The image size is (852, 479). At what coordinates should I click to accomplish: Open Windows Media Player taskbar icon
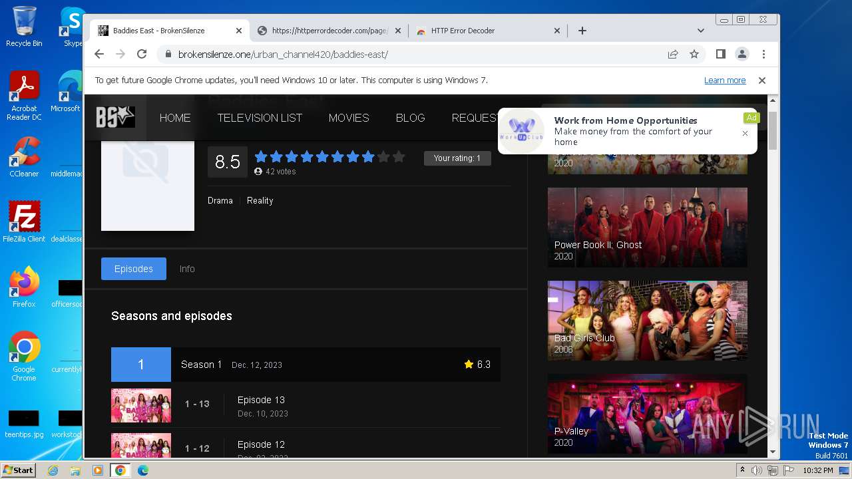[98, 470]
